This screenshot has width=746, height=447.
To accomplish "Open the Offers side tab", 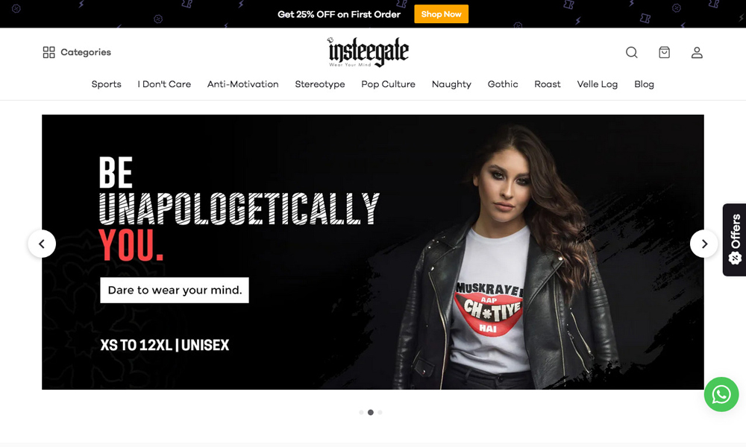I will (x=734, y=240).
